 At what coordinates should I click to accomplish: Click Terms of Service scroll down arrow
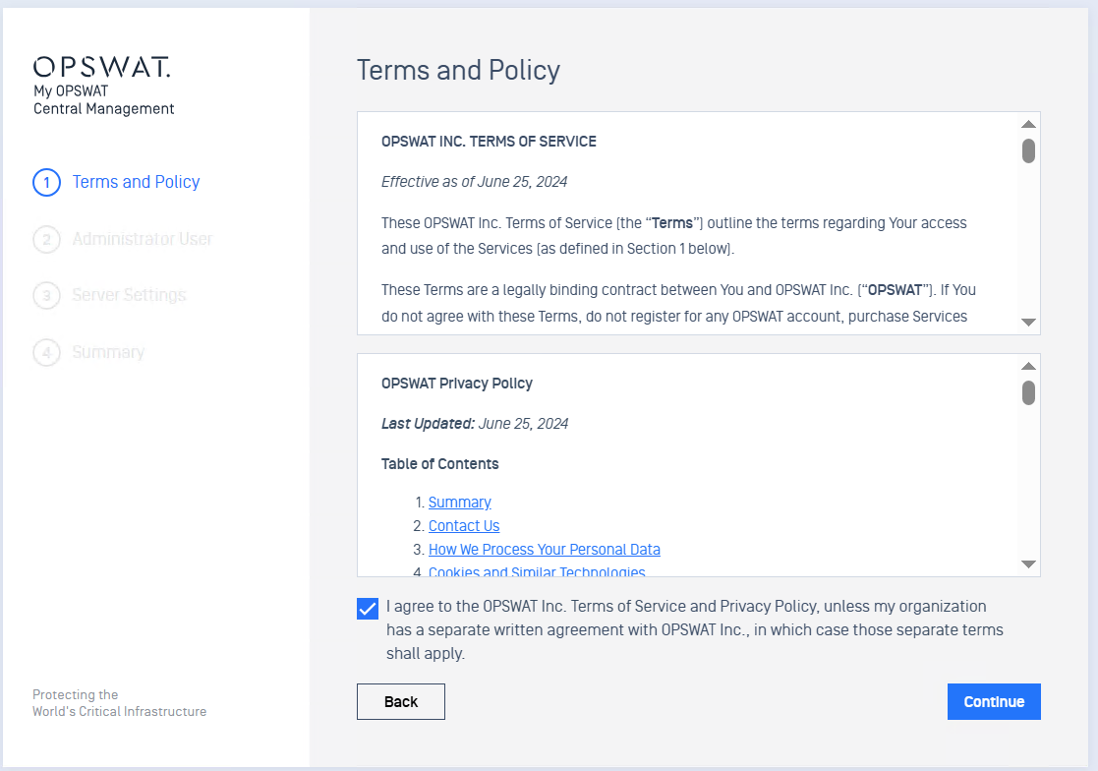point(1028,323)
